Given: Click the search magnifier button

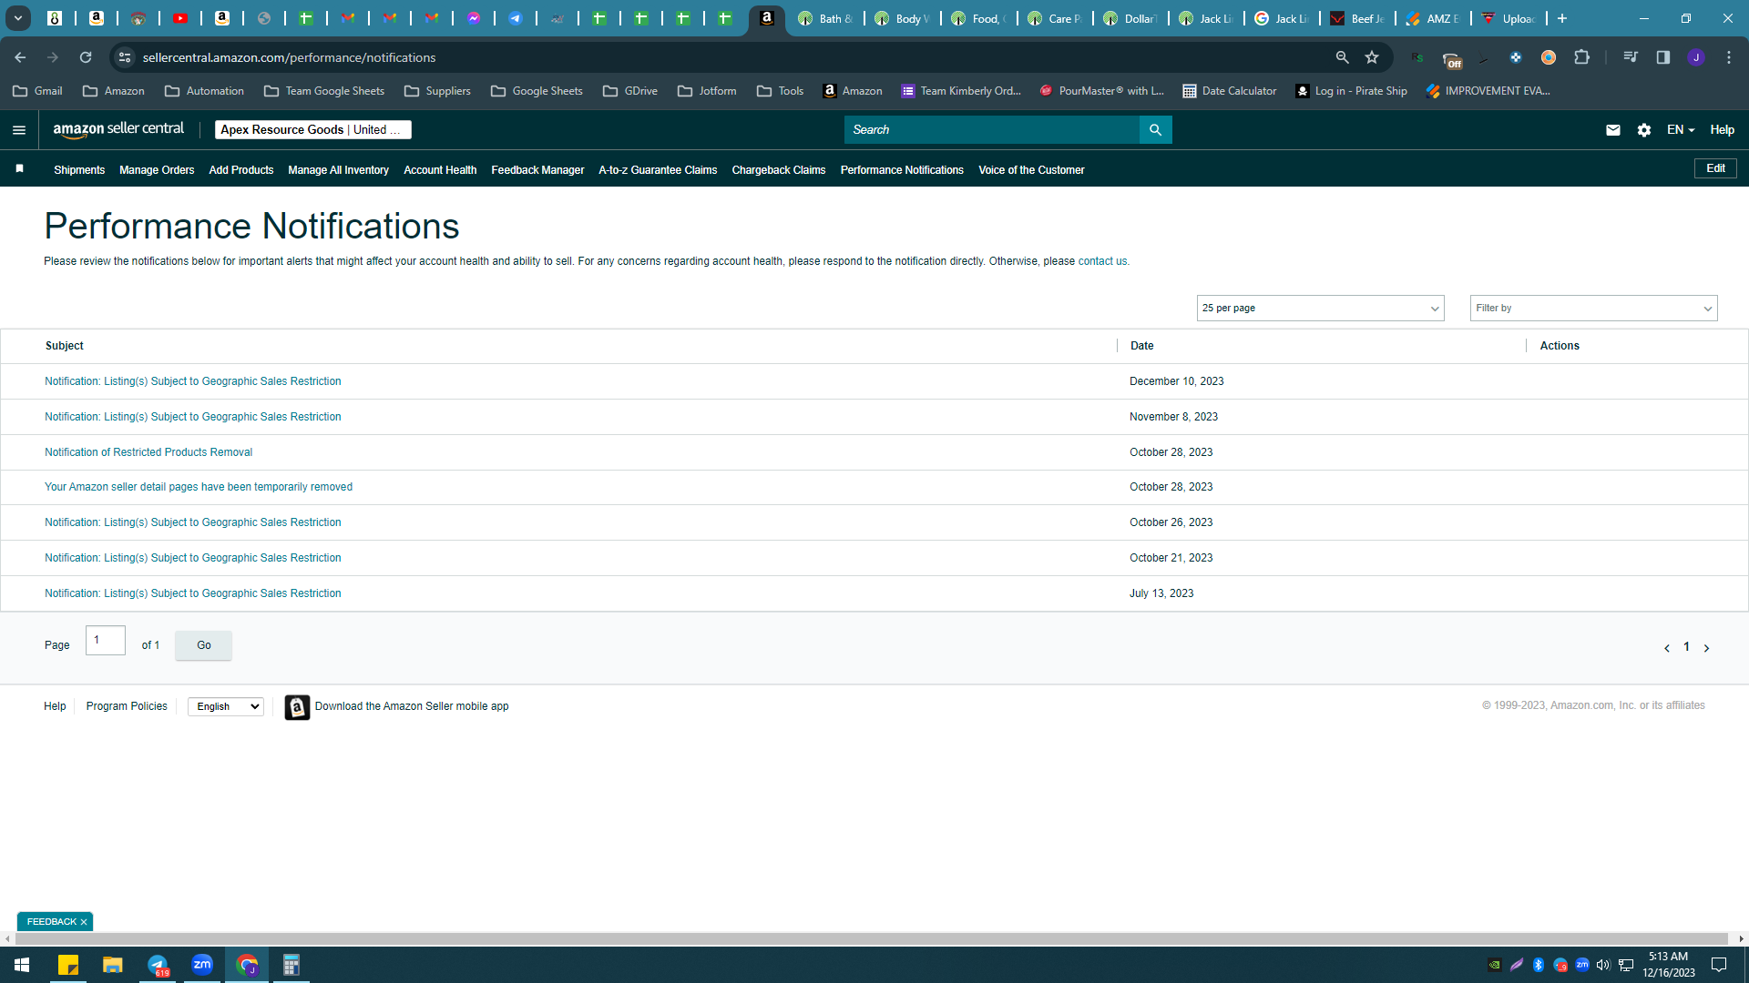Looking at the screenshot, I should pos(1155,130).
